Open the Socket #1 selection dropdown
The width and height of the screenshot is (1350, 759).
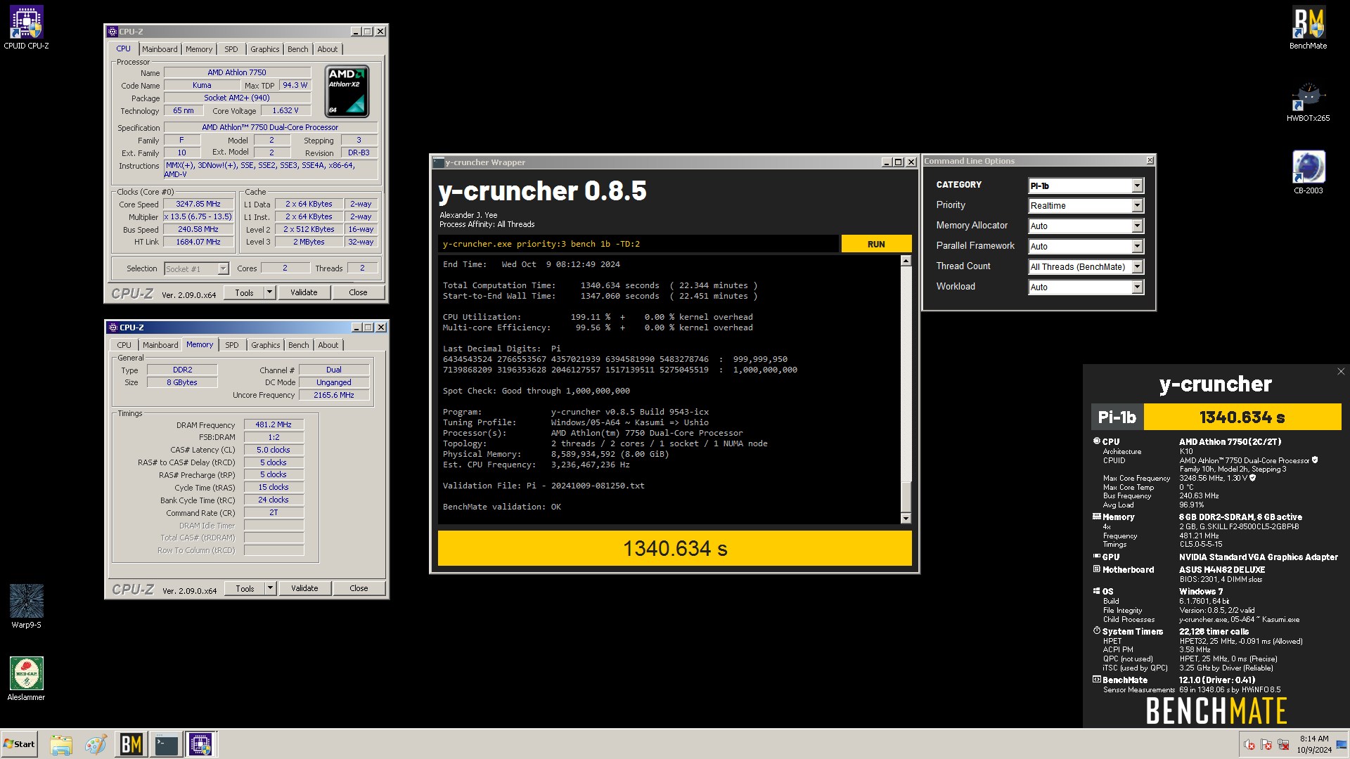click(x=196, y=269)
